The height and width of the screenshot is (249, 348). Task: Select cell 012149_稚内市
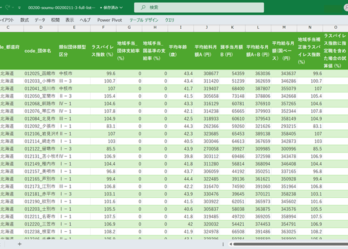41,164
